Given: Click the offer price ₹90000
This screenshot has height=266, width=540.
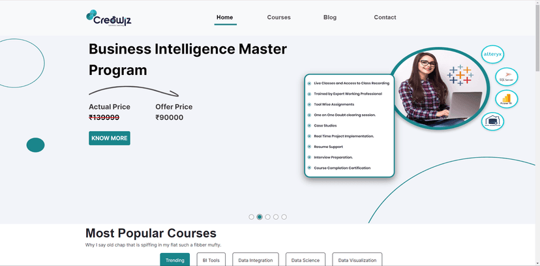Looking at the screenshot, I should click(170, 118).
